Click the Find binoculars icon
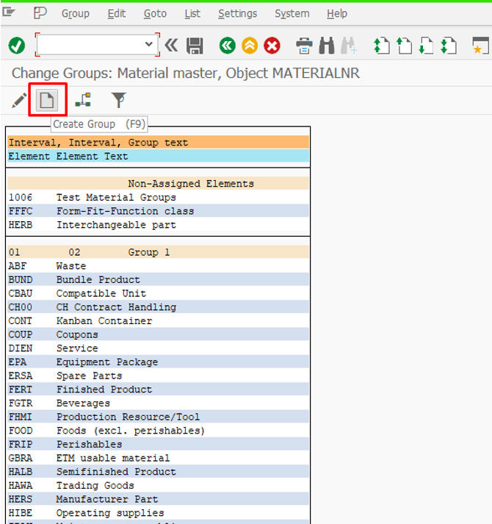 (327, 46)
